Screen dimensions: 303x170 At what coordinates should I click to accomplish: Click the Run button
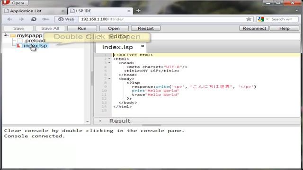82,28
